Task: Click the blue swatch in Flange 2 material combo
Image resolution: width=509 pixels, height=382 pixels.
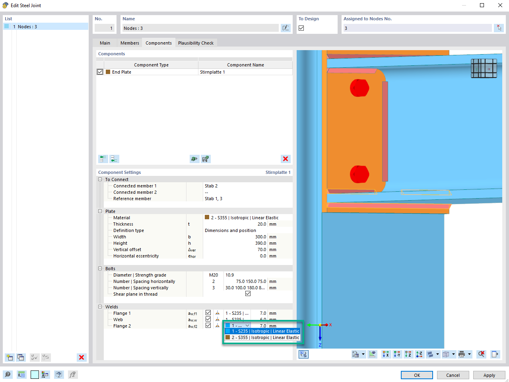Action: pyautogui.click(x=228, y=325)
